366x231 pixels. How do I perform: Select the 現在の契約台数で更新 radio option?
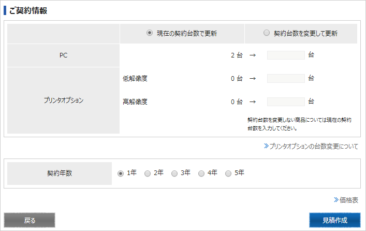tap(150, 33)
